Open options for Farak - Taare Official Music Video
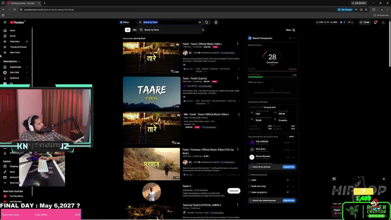The width and height of the screenshot is (391, 220). tap(237, 44)
